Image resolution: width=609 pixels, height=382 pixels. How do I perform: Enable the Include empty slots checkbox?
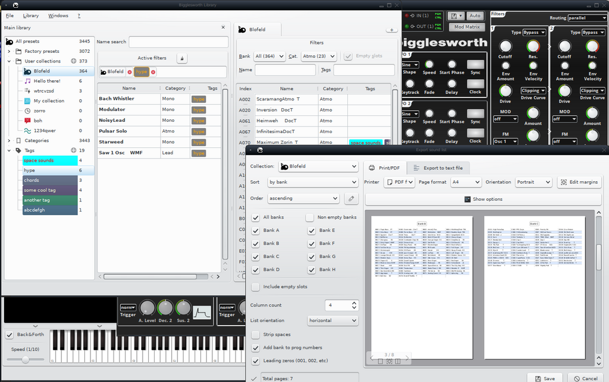coord(256,287)
